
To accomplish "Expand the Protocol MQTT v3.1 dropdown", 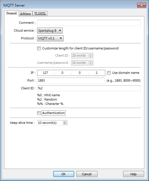I will click(x=50, y=38).
